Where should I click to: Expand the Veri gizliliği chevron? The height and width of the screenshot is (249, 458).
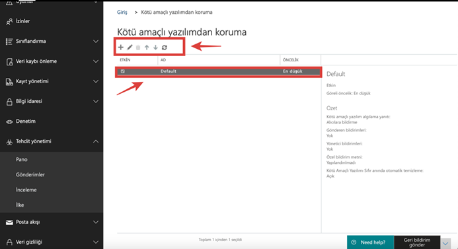(96, 242)
